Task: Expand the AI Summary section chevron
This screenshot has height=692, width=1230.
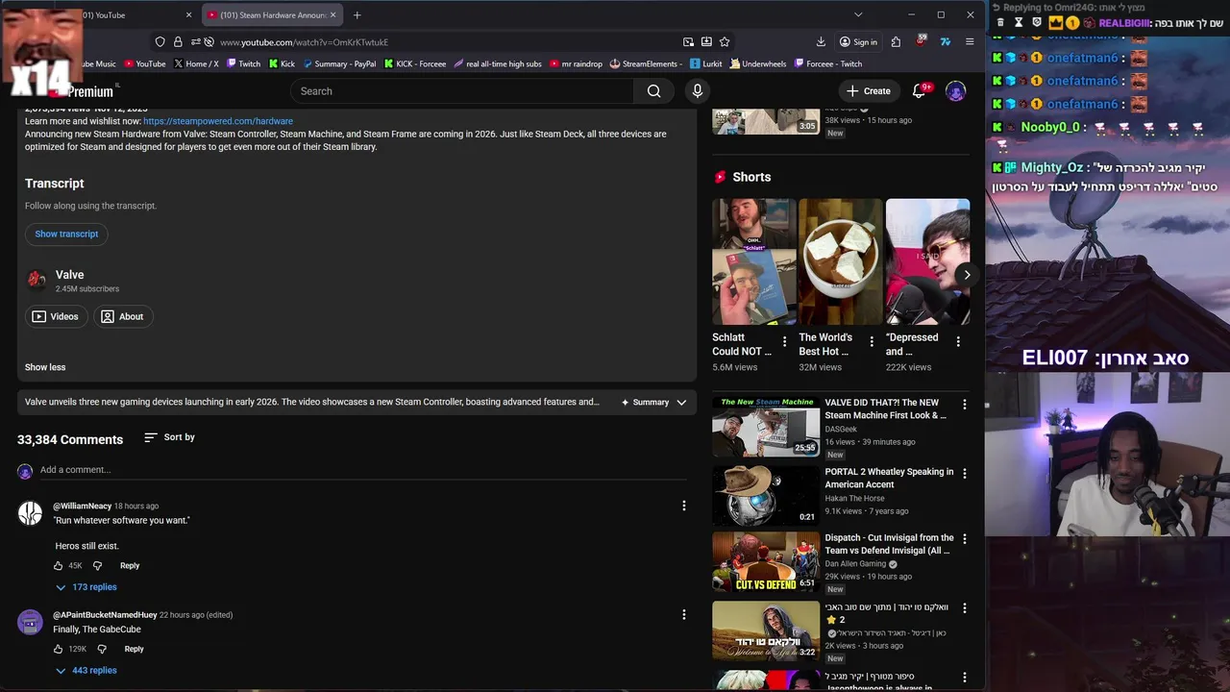Action: click(681, 403)
